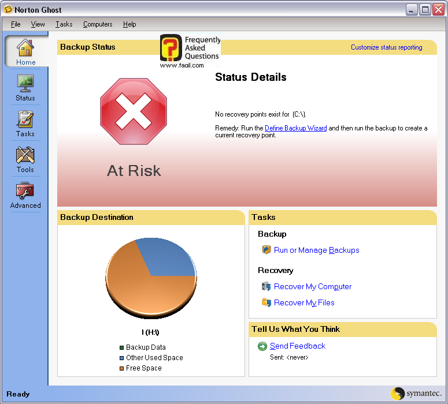Click the green Send Feedback arrow icon

[262, 346]
